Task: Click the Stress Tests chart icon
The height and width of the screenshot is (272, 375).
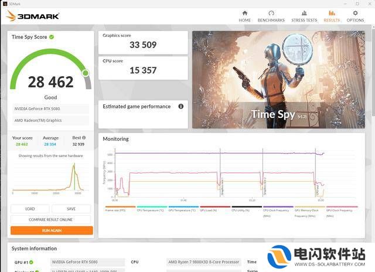Action: point(304,13)
